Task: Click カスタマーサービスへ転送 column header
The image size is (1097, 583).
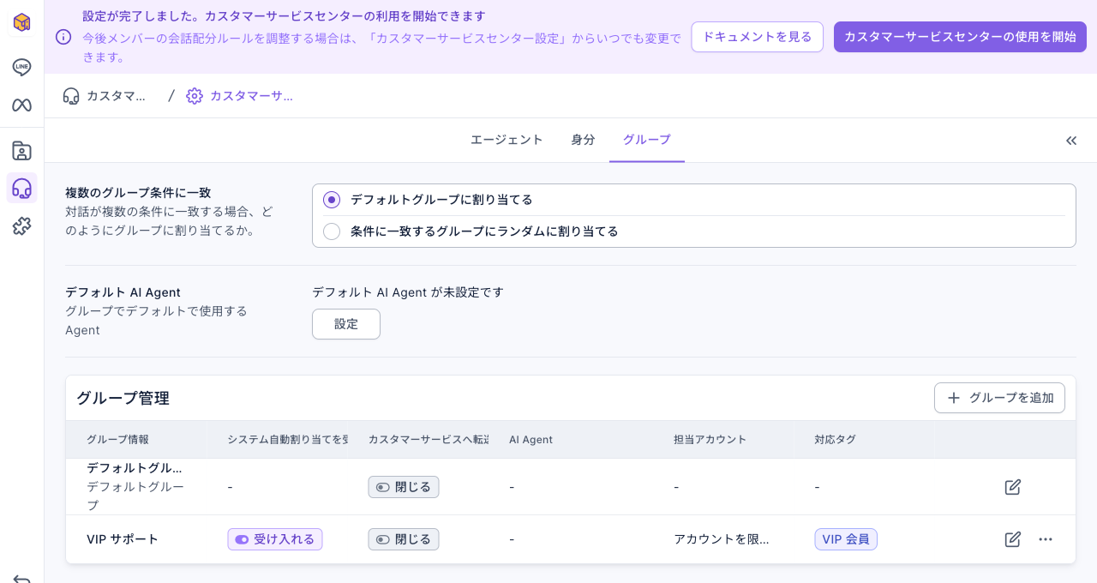Action: 429,440
